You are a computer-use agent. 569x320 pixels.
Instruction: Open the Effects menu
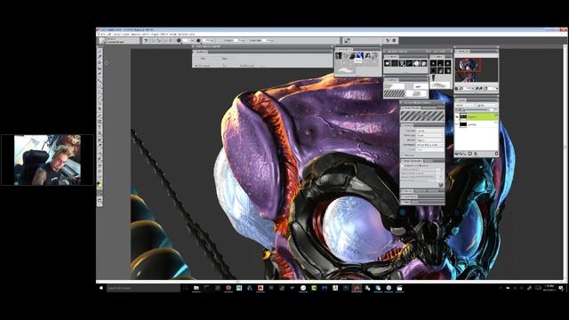coord(164,34)
